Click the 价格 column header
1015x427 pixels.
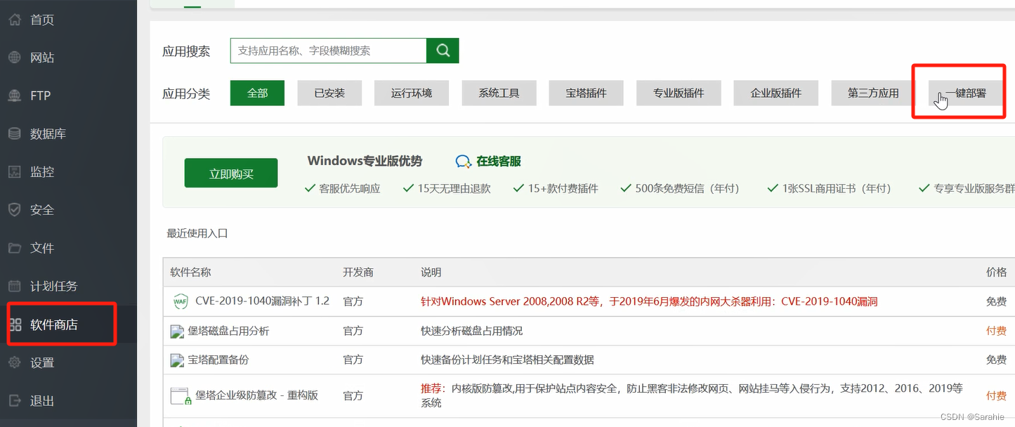996,272
